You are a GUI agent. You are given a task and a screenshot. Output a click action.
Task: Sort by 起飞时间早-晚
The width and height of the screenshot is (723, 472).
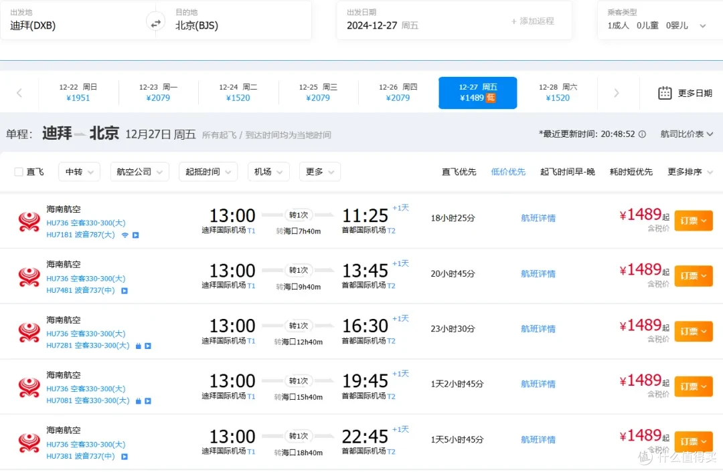click(x=568, y=172)
